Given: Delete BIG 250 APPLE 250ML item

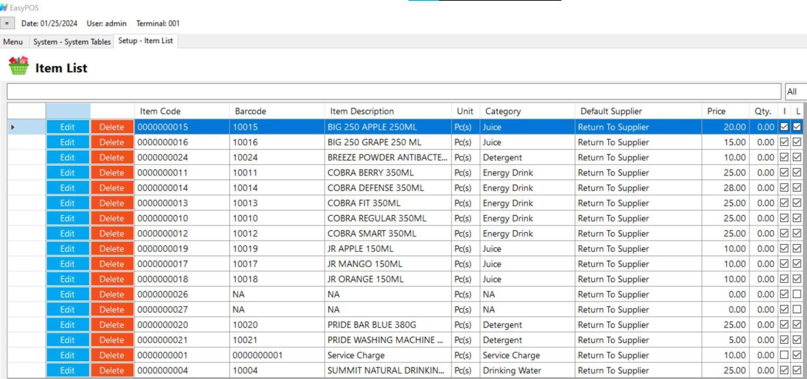Looking at the screenshot, I should click(112, 127).
